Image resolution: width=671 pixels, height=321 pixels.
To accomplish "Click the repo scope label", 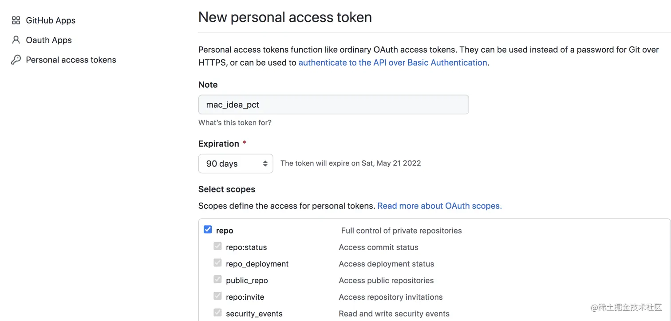I will pyautogui.click(x=225, y=231).
